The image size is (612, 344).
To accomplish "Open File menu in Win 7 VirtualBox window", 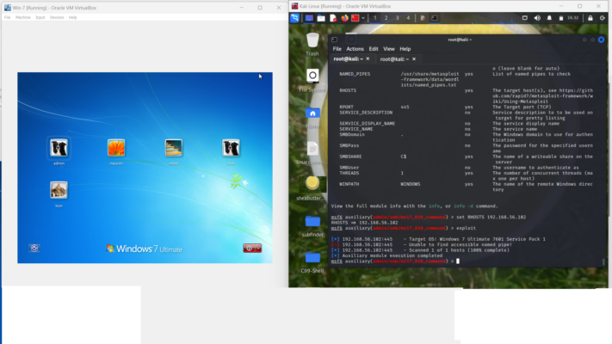I will pos(8,17).
